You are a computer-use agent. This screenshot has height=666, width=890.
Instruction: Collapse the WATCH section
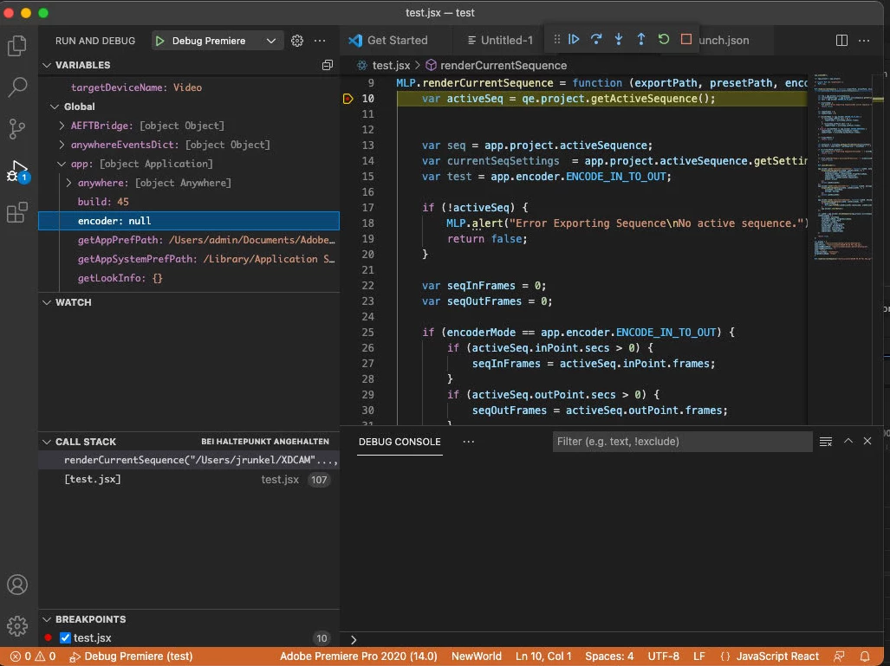tap(47, 302)
